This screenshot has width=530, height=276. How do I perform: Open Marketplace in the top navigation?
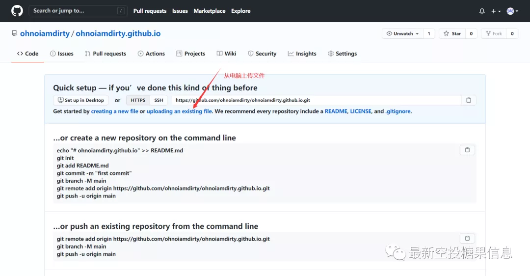209,11
